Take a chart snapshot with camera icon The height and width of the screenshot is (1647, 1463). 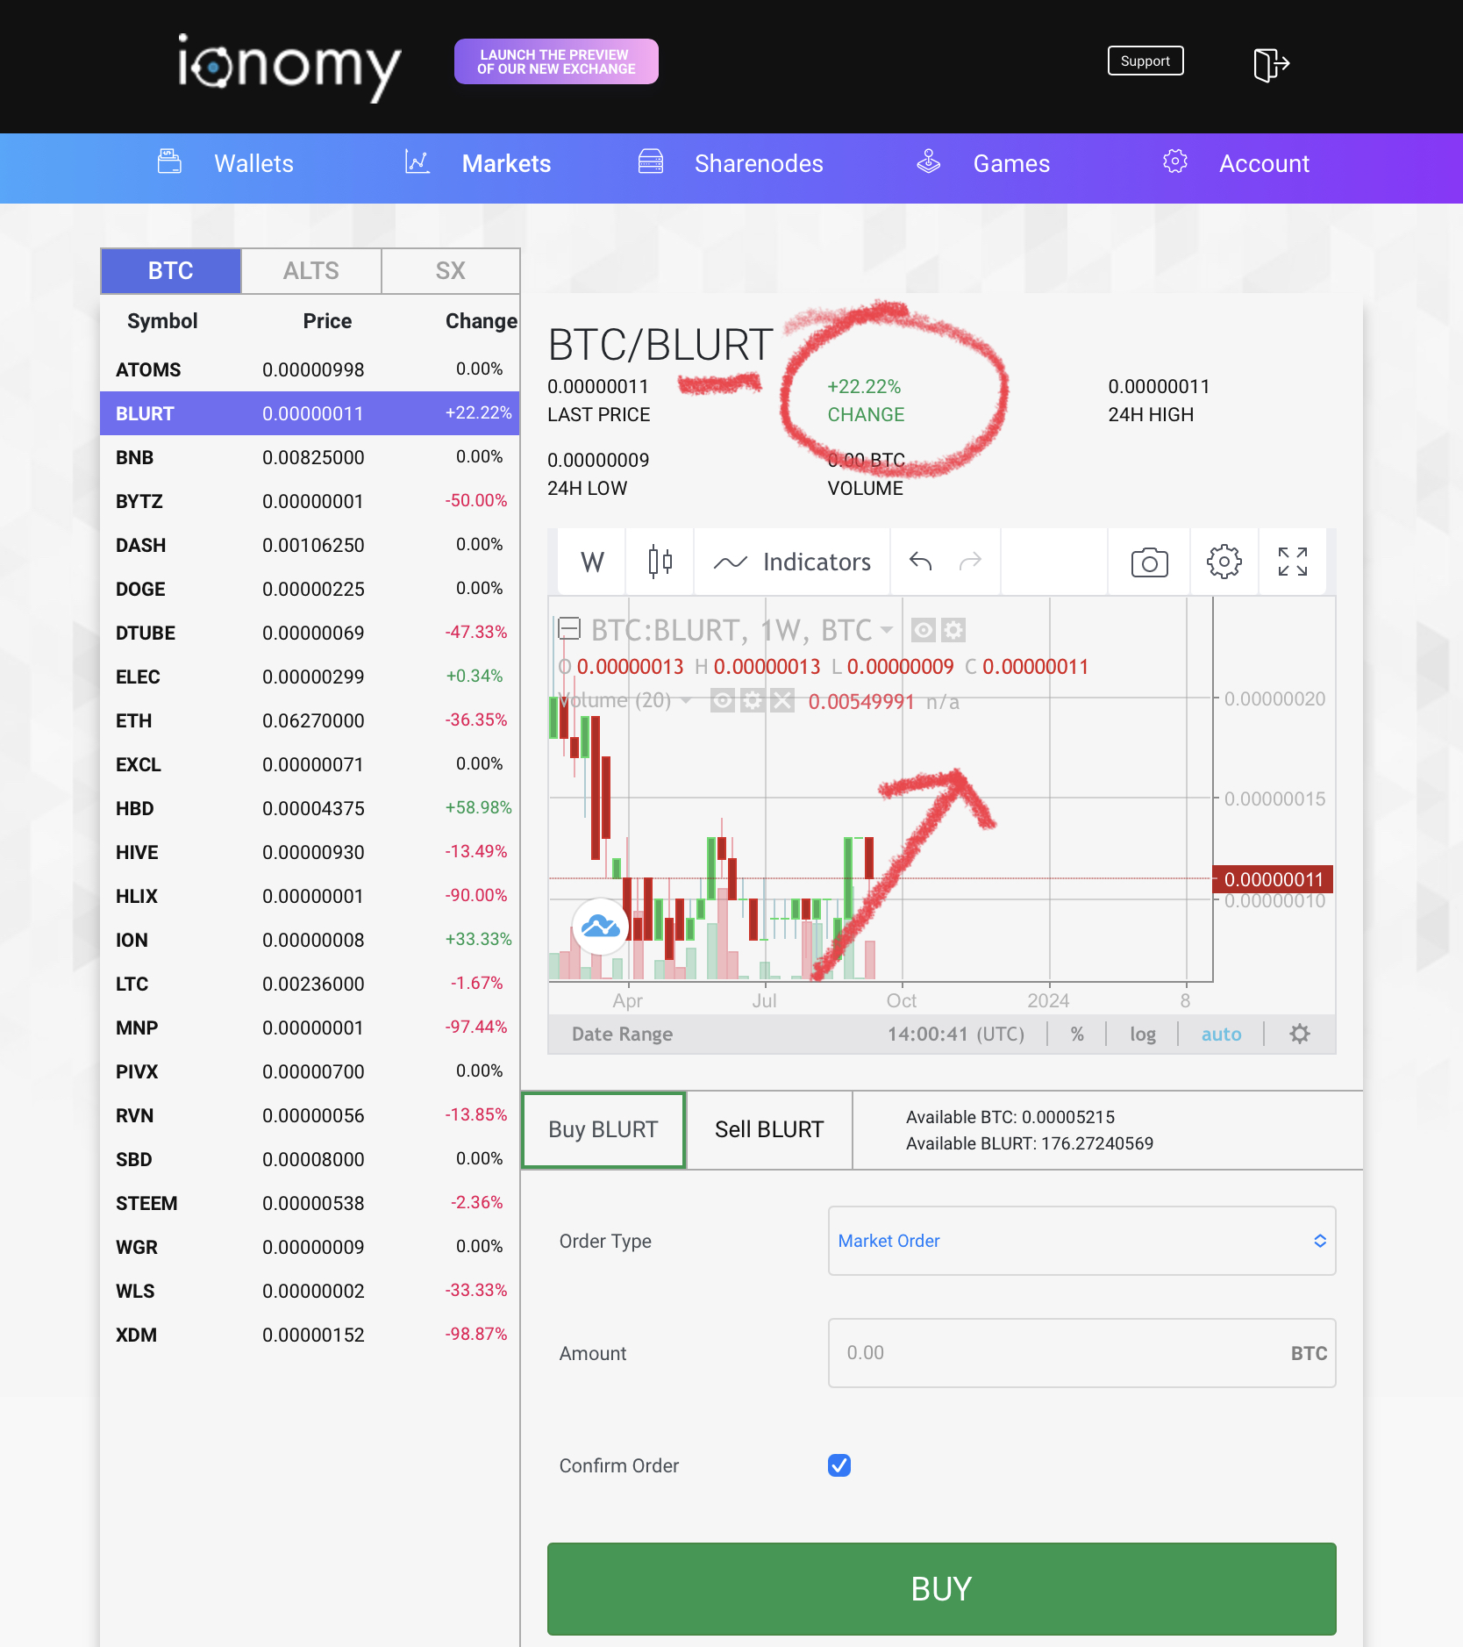1149,562
